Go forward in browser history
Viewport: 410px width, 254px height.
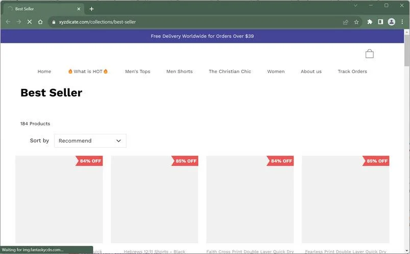pos(19,22)
